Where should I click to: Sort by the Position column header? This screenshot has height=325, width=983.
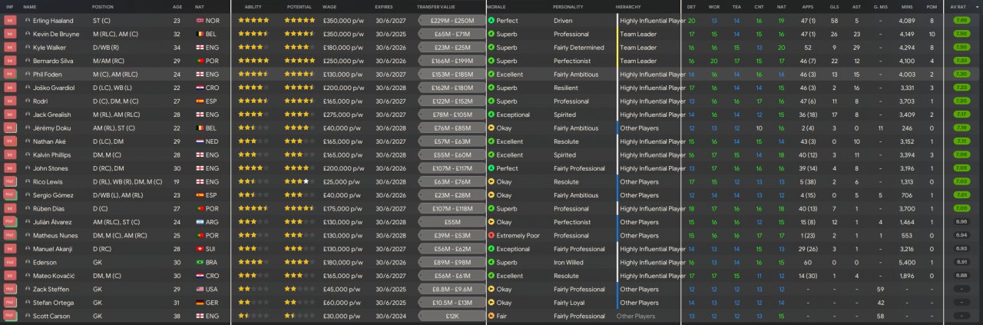[103, 6]
